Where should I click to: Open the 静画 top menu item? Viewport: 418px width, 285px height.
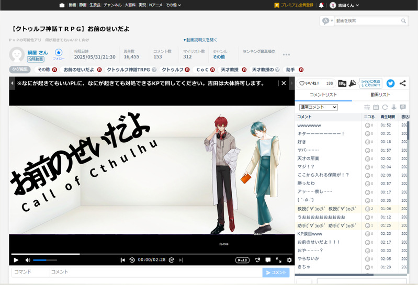coord(83,5)
